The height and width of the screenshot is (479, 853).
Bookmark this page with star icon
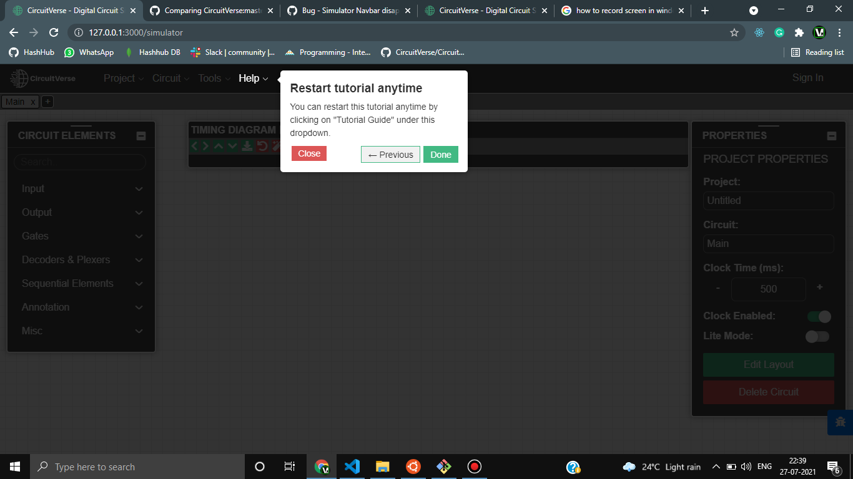pyautogui.click(x=734, y=32)
